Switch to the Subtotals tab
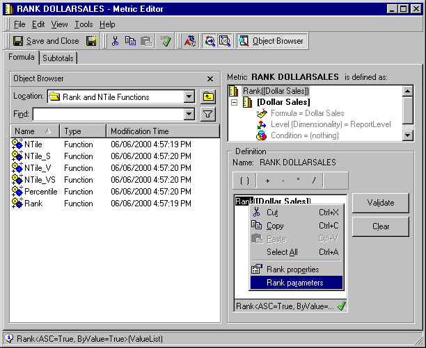The width and height of the screenshot is (426, 348). (x=58, y=58)
